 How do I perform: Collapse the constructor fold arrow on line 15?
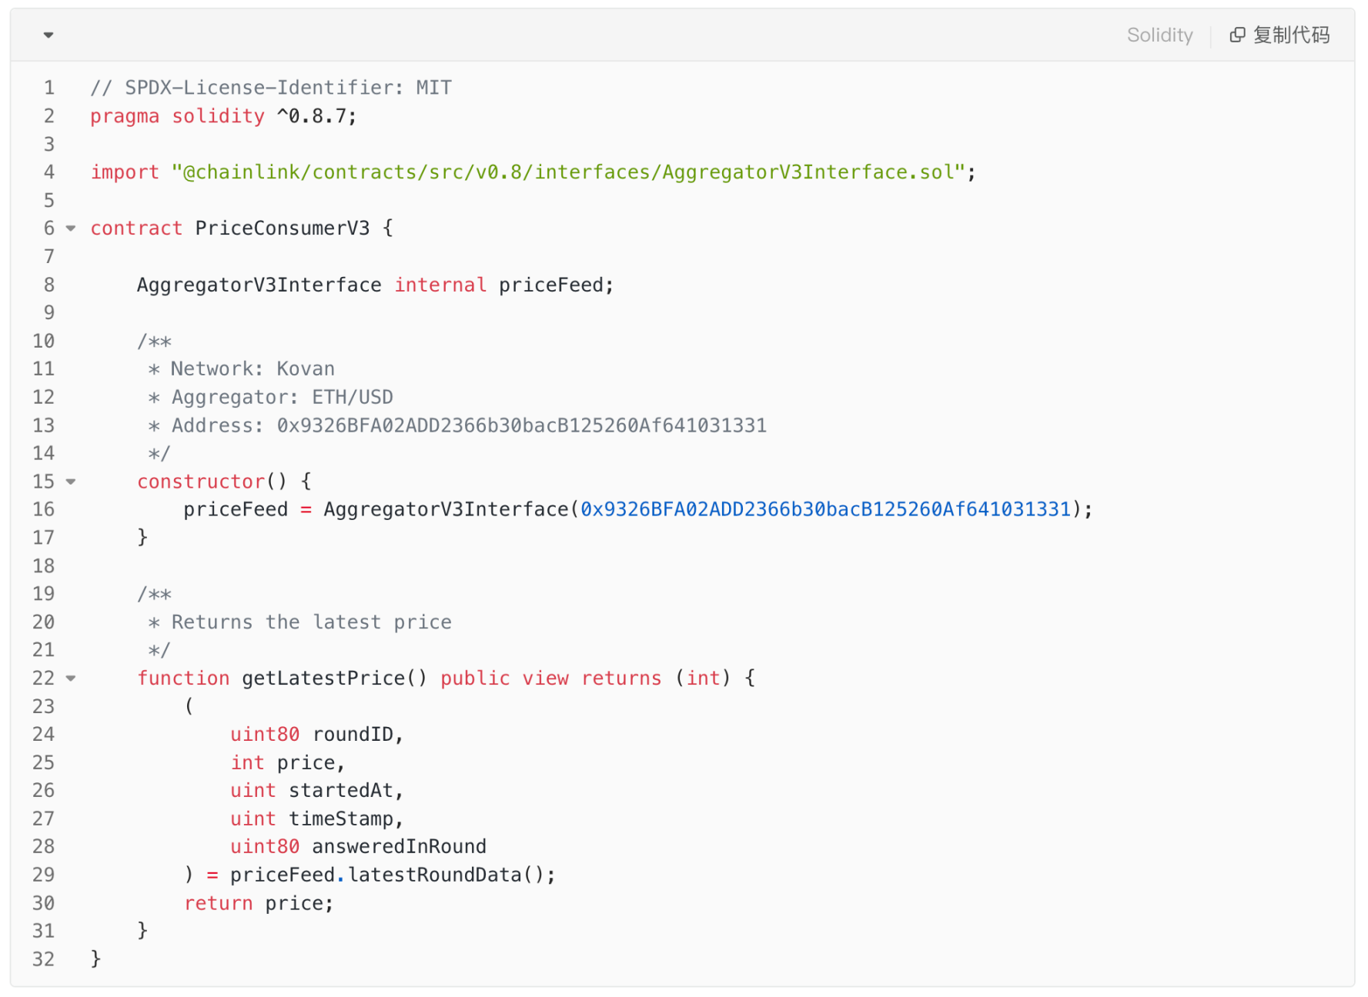point(71,482)
